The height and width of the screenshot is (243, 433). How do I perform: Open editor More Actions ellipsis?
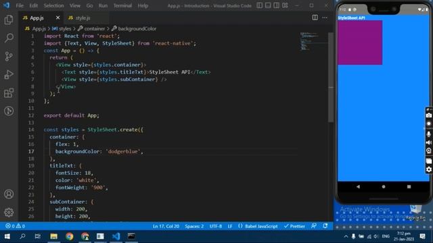point(325,18)
